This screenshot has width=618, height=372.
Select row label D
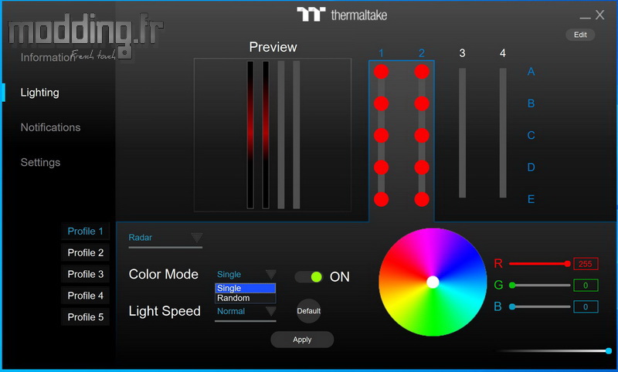click(x=531, y=167)
